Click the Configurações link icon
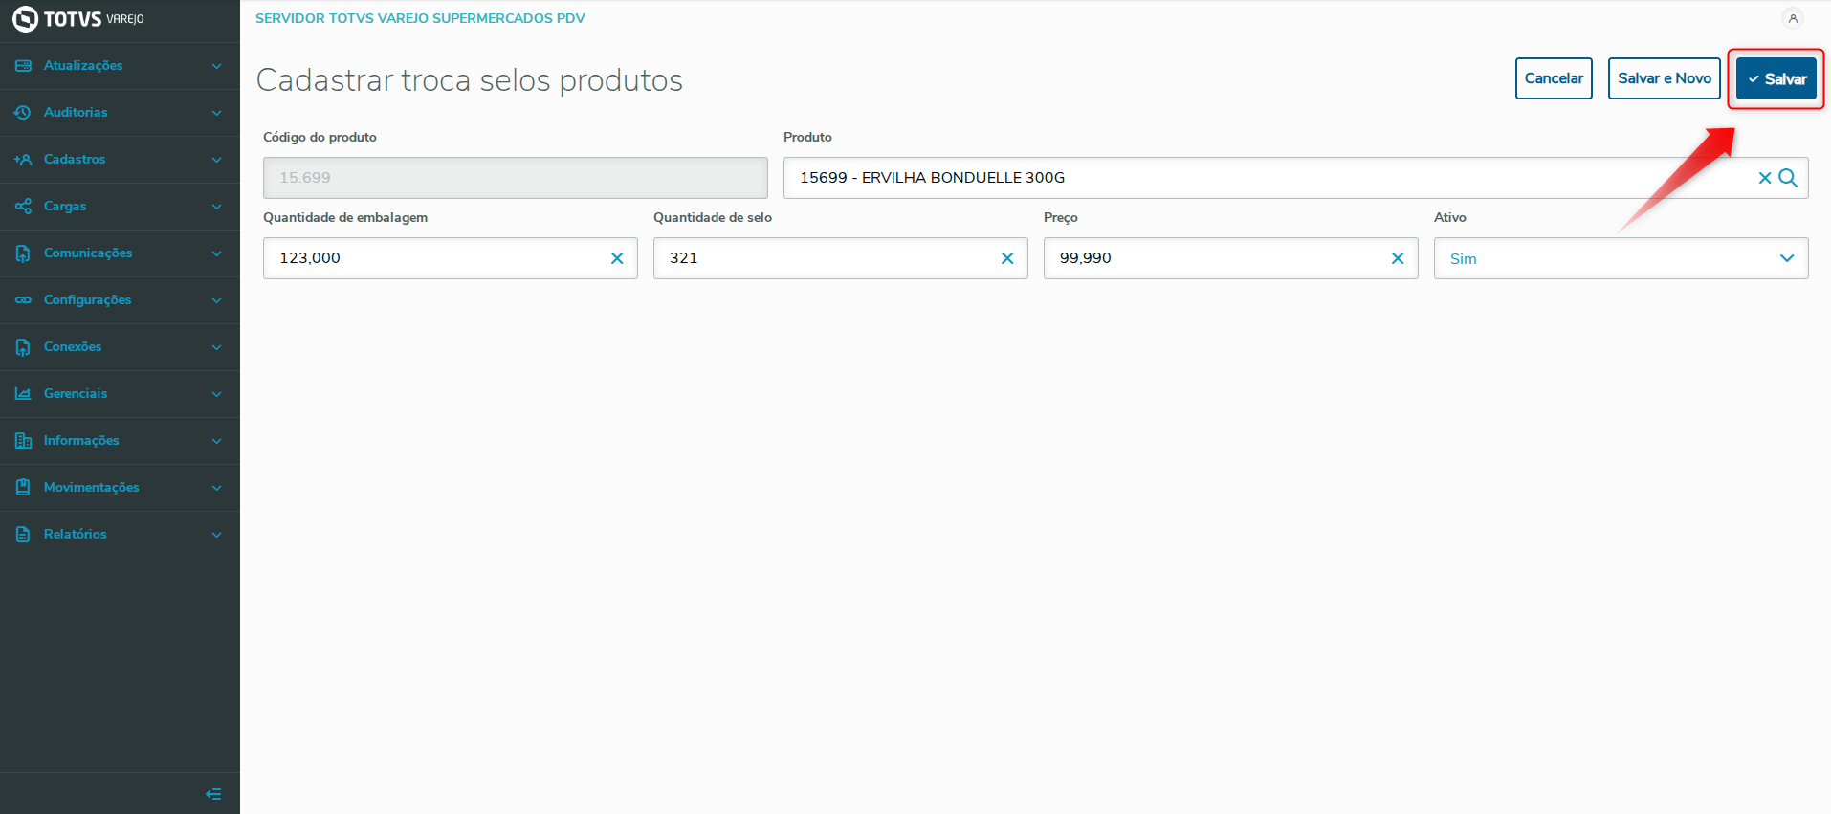1831x814 pixels. pyautogui.click(x=23, y=300)
